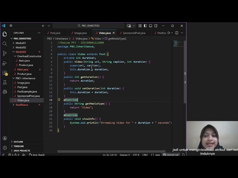Viewport: 238px width, 178px height.
Task: Expand the Modul01 folder
Action: point(21,43)
